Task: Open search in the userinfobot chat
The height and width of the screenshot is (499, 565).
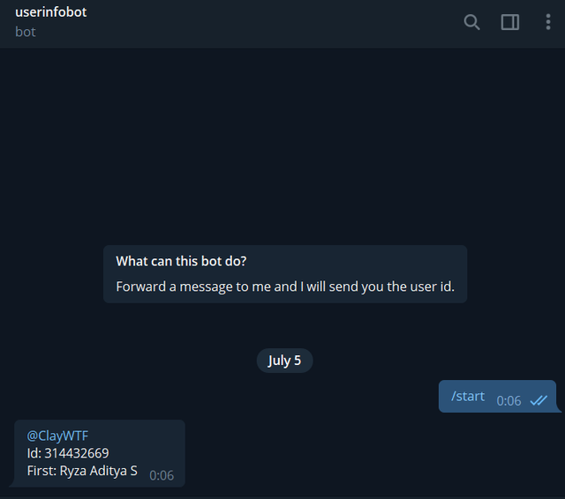Action: tap(471, 22)
